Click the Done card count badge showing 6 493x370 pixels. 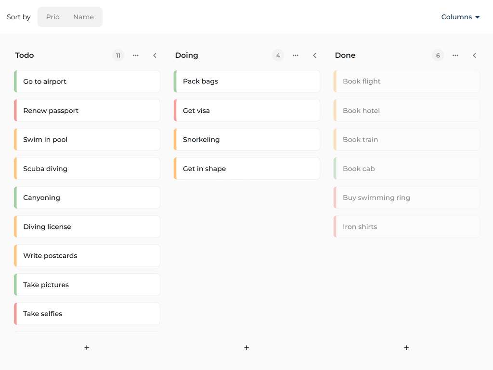tap(438, 55)
